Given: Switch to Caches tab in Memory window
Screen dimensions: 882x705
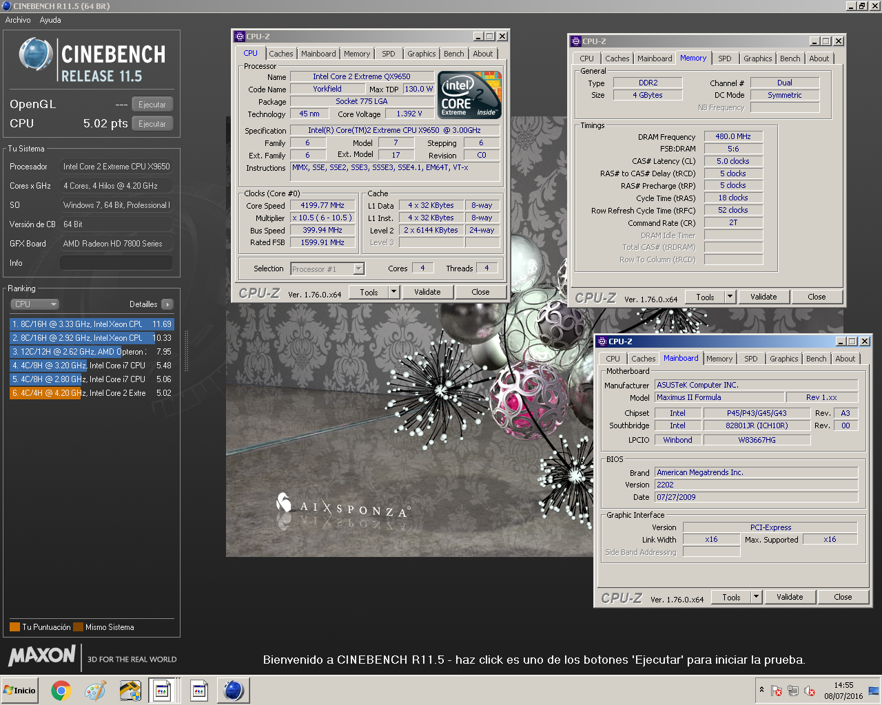Looking at the screenshot, I should (x=617, y=59).
